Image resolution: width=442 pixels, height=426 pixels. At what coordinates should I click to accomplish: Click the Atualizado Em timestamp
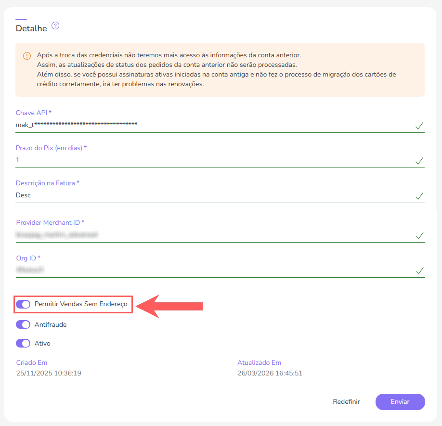[x=270, y=373]
